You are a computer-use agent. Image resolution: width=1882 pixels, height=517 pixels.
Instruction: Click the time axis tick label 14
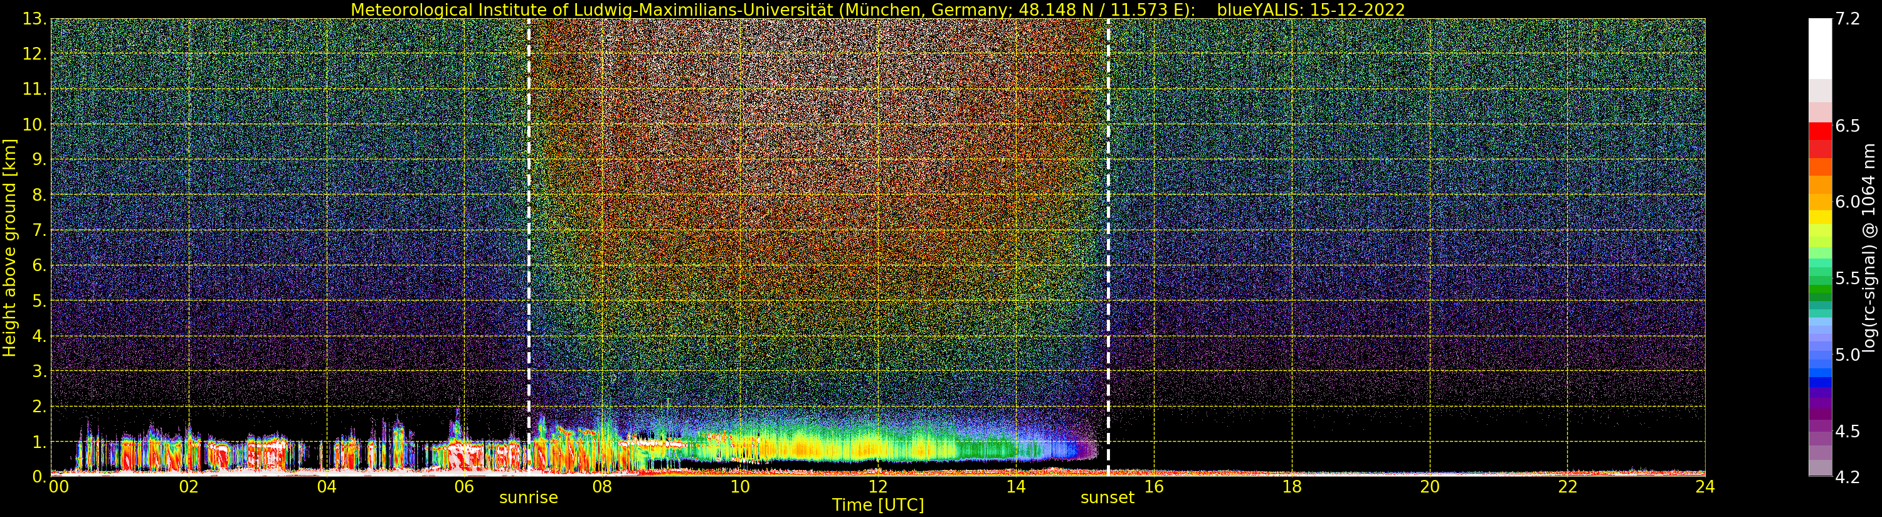click(1015, 487)
